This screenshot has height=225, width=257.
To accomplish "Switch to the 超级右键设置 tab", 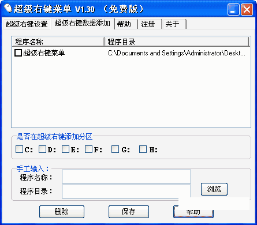I will tap(27, 24).
